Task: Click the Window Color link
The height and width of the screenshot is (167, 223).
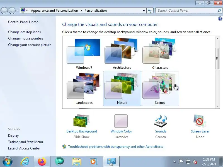Action: pyautogui.click(x=121, y=131)
